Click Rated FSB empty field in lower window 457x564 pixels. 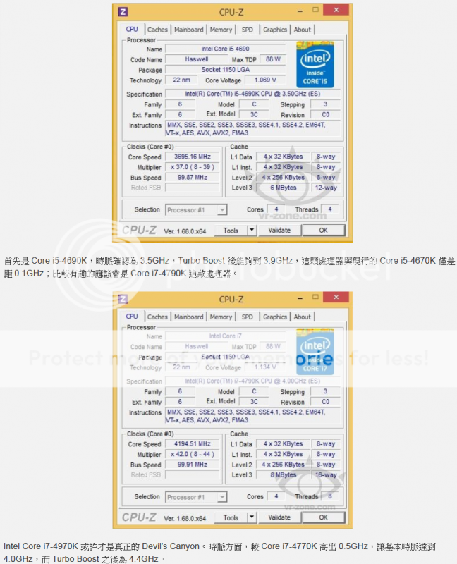(x=193, y=474)
